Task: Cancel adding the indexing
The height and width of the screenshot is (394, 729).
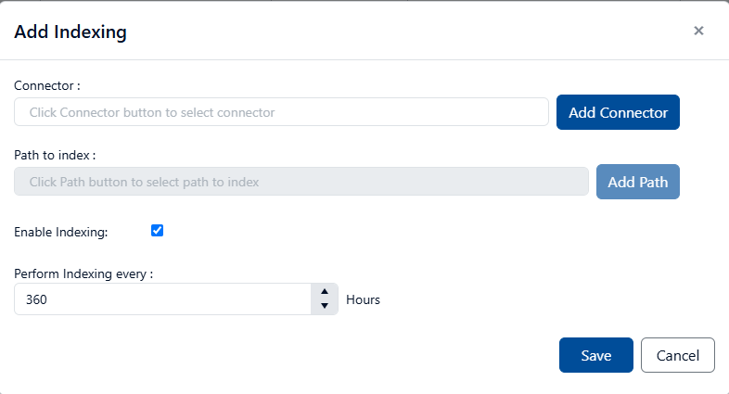Action: (x=677, y=355)
